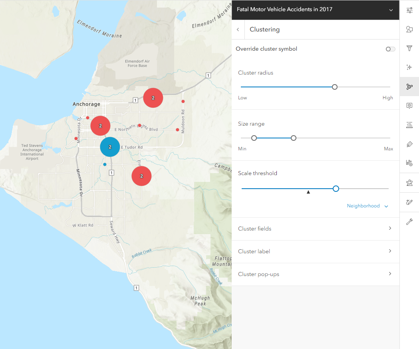Expand the Cluster label section
Viewport: 419px width, 349px height.
pos(315,251)
